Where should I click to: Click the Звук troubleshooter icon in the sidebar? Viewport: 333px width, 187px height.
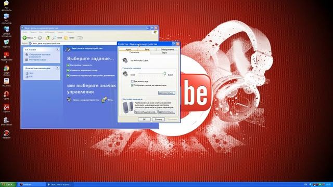click(x=27, y=73)
